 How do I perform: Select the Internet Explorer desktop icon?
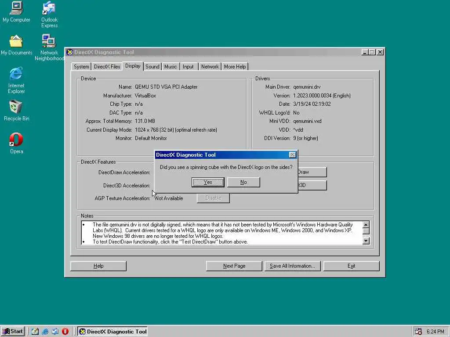point(16,80)
